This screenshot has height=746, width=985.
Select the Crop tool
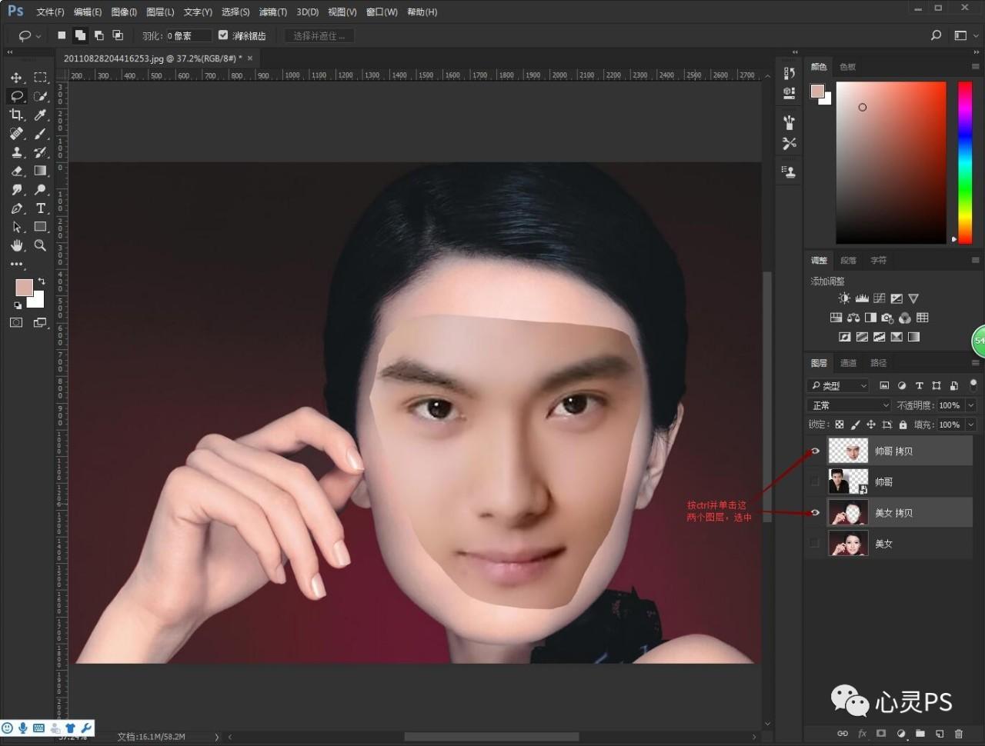tap(16, 115)
